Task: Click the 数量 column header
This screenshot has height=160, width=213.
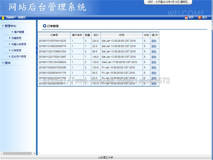Action: click(87, 35)
